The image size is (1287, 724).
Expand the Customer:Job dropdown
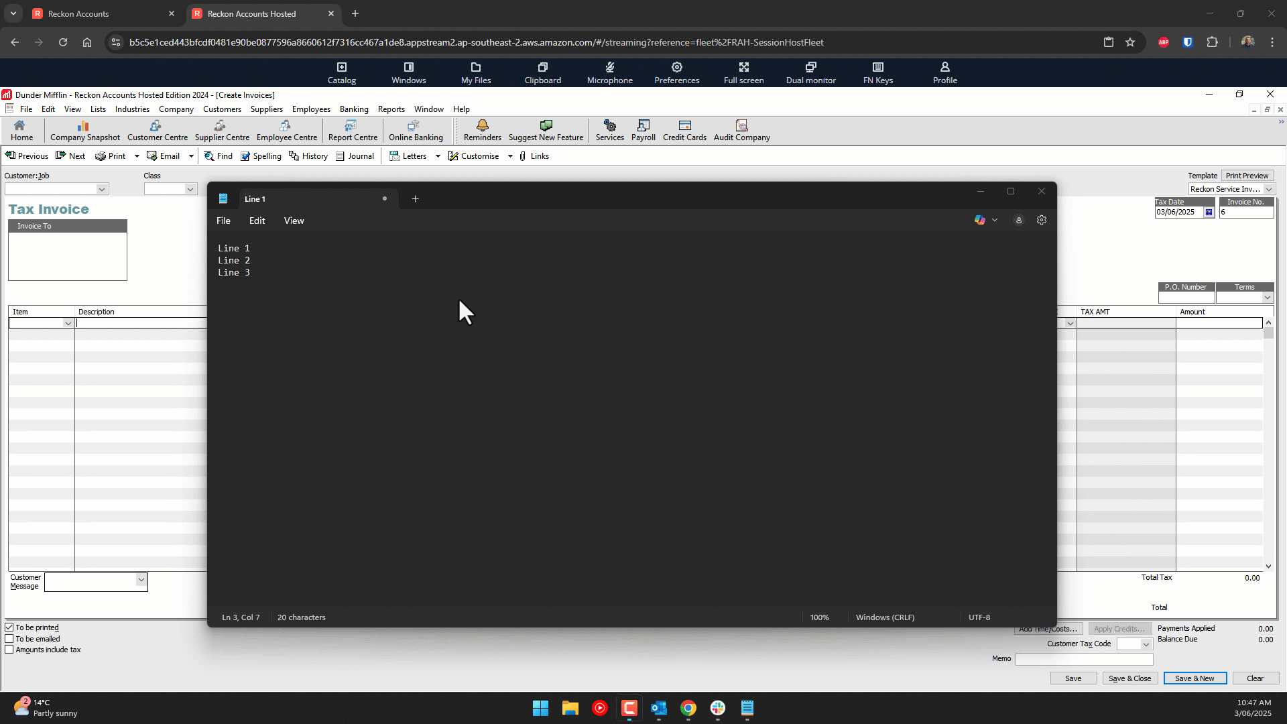point(102,189)
